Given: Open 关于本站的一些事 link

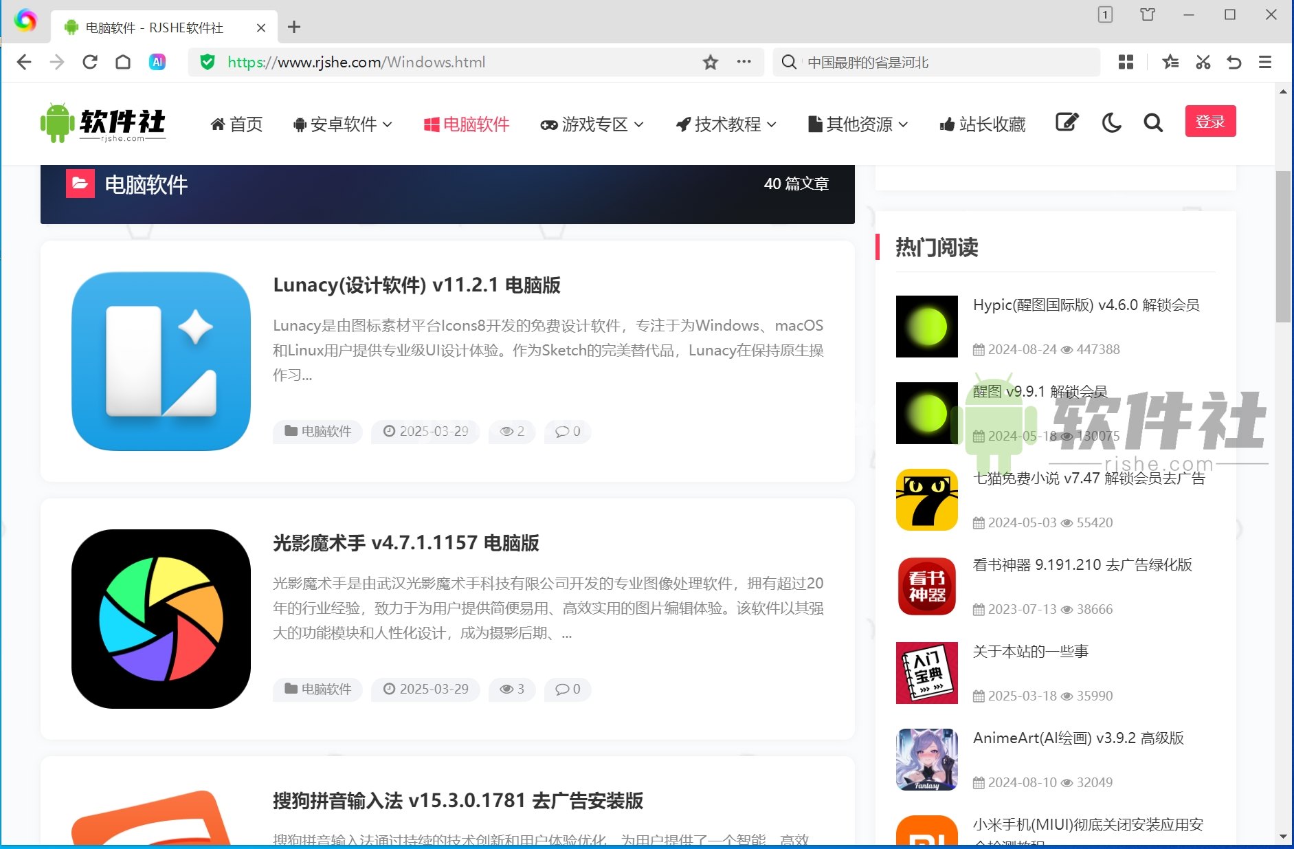Looking at the screenshot, I should coord(1031,652).
